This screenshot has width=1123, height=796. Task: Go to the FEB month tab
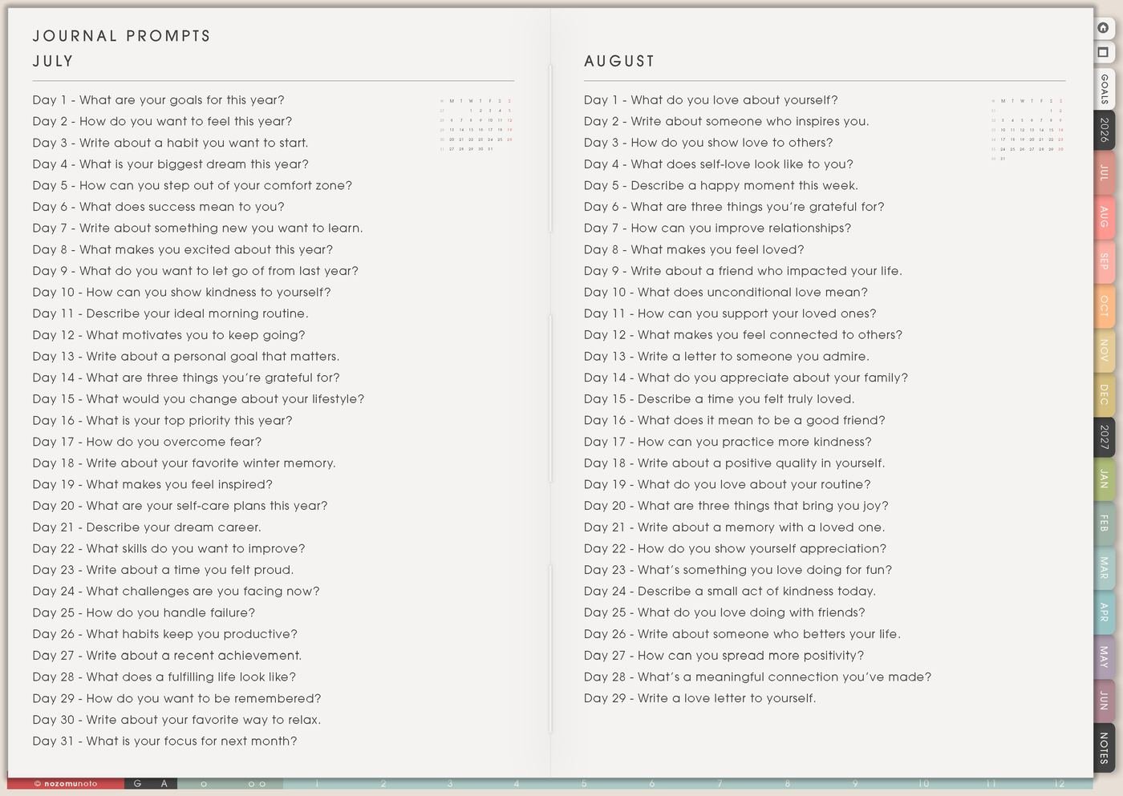tap(1104, 523)
